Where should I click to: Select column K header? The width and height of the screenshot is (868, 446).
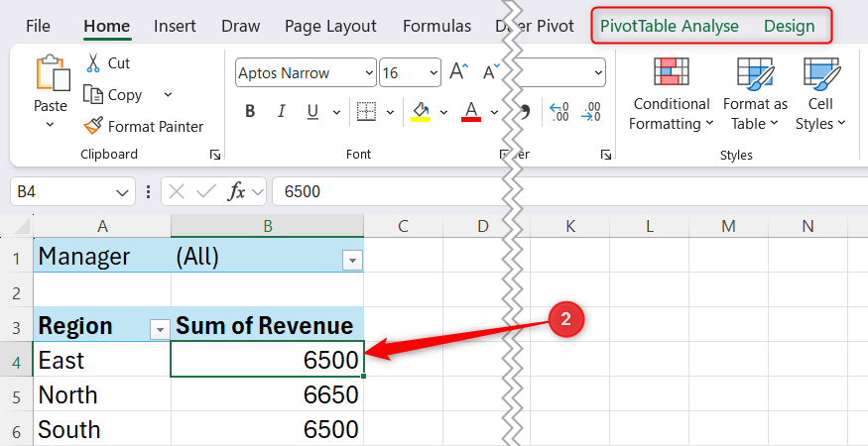point(569,226)
